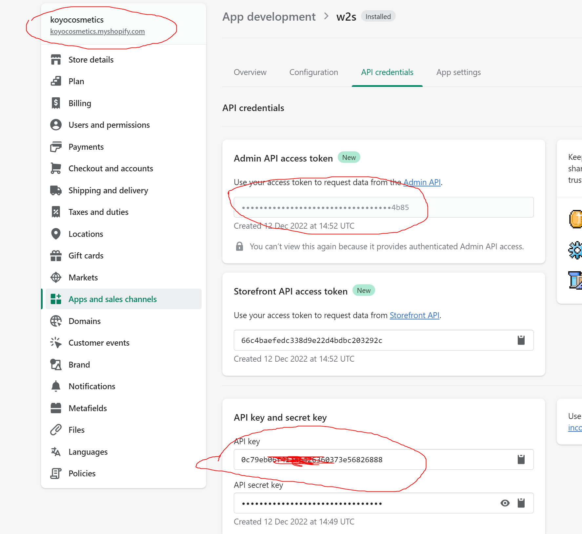Open the Configuration tab
The height and width of the screenshot is (534, 582).
coord(314,72)
